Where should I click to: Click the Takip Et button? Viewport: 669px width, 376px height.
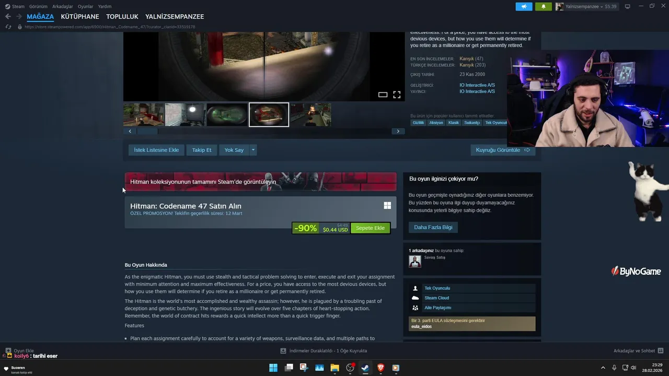pos(202,150)
